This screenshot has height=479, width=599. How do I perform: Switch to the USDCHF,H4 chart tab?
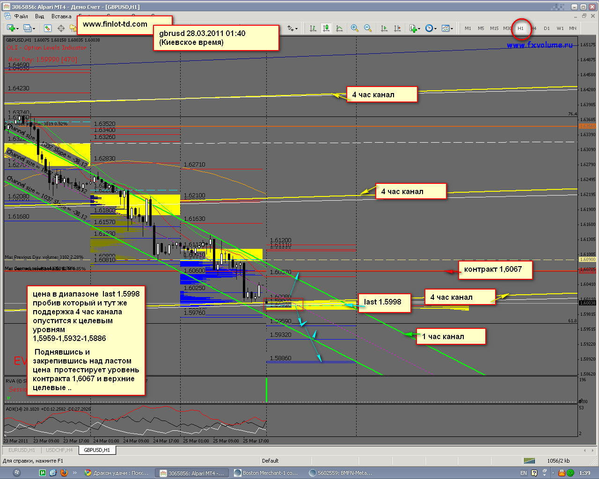click(x=59, y=450)
